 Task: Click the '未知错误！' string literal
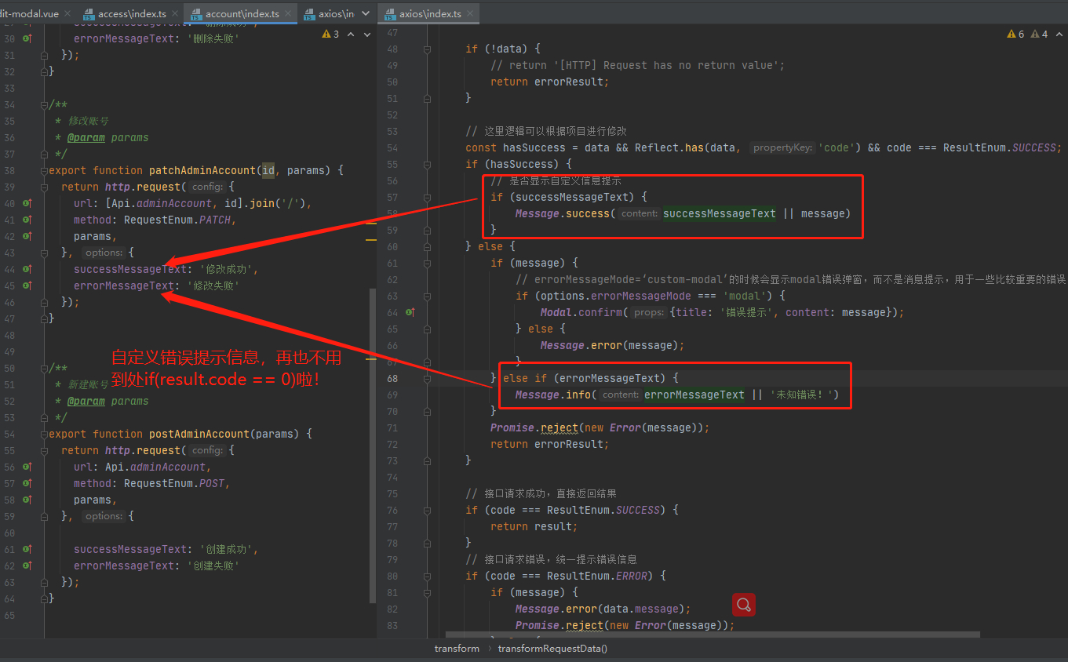click(801, 395)
